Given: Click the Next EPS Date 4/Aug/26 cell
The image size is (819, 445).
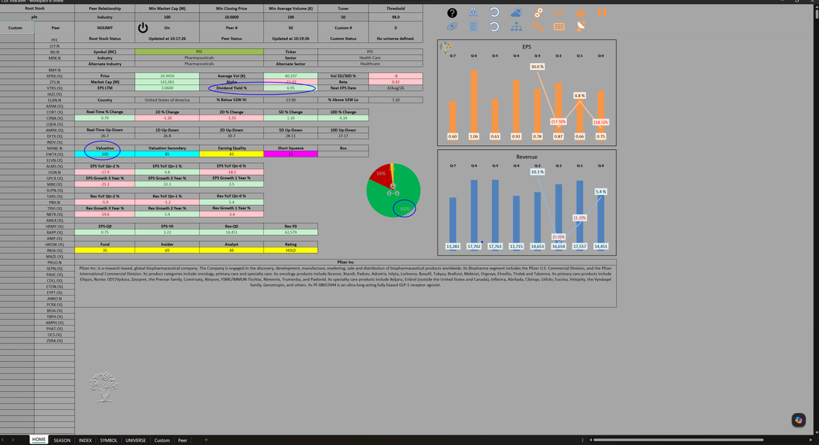Looking at the screenshot, I should [396, 88].
